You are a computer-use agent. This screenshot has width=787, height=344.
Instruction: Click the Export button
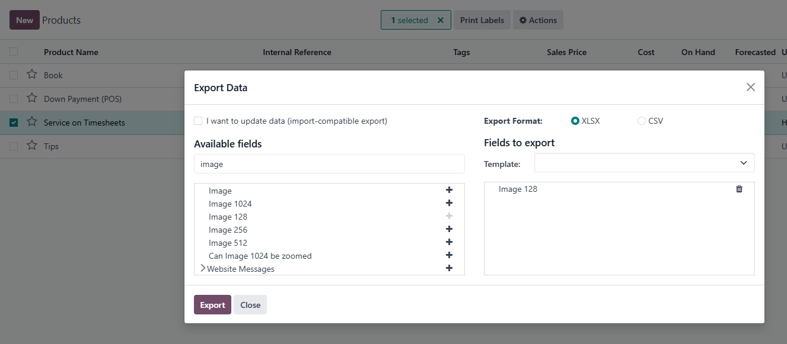[212, 305]
